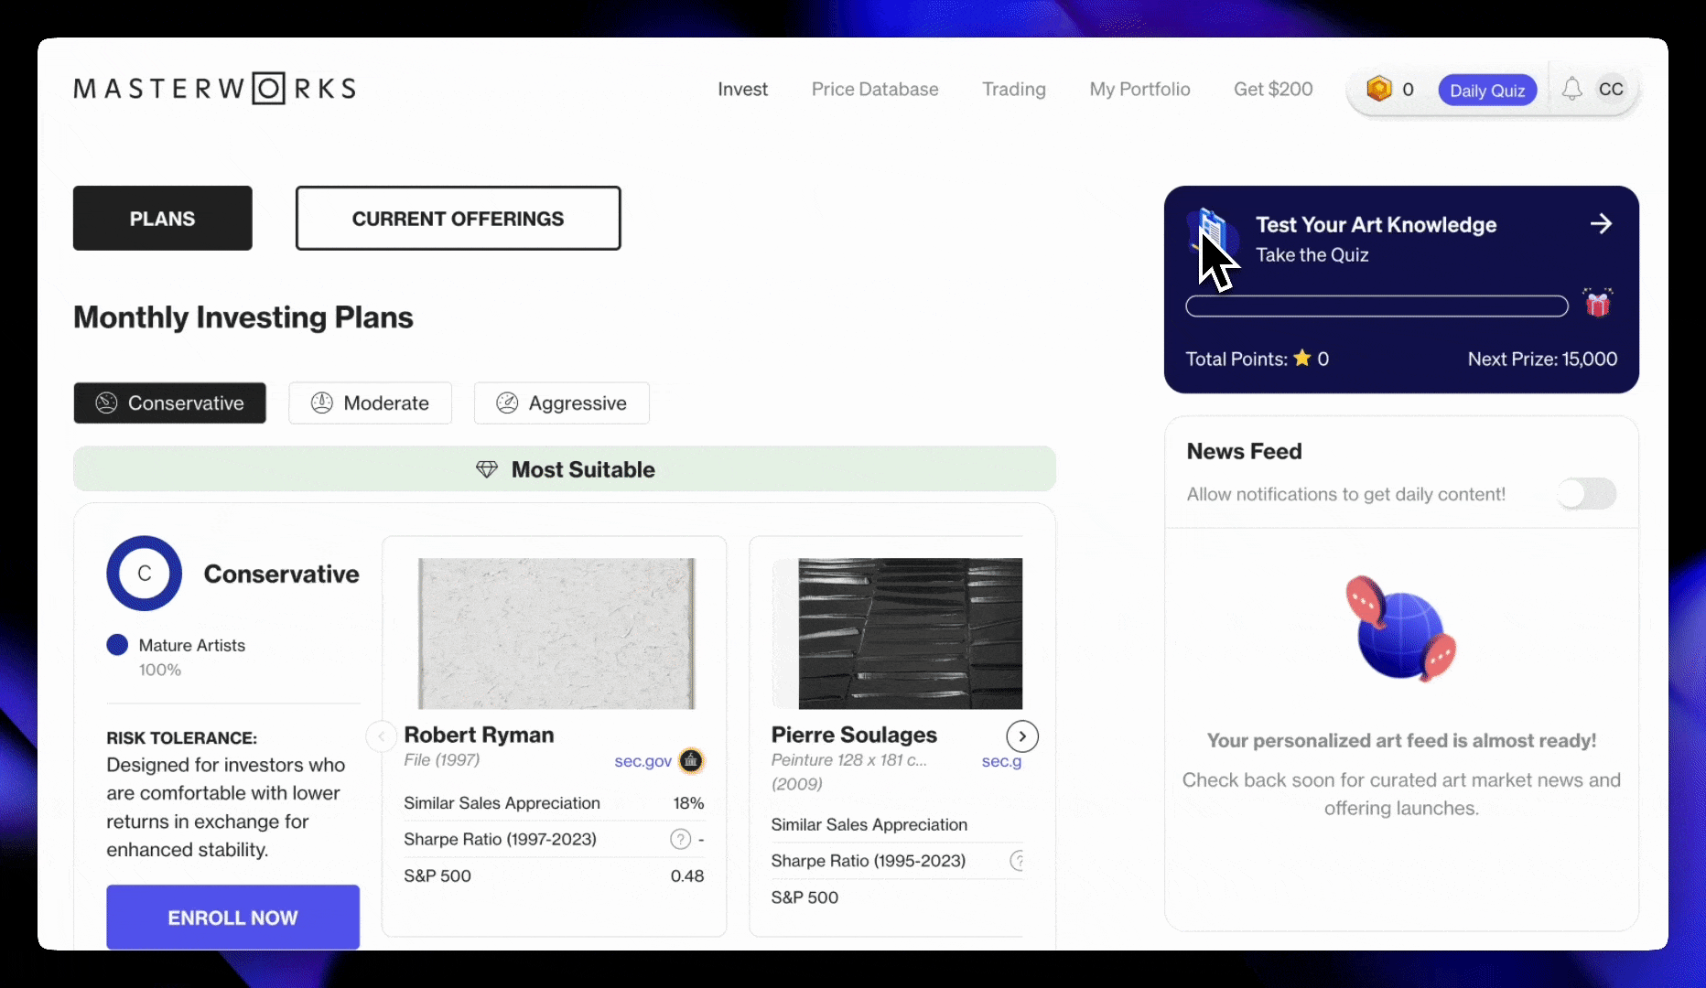Open Pierre Soulages sec.gov link
Image resolution: width=1706 pixels, height=988 pixels.
click(1001, 761)
